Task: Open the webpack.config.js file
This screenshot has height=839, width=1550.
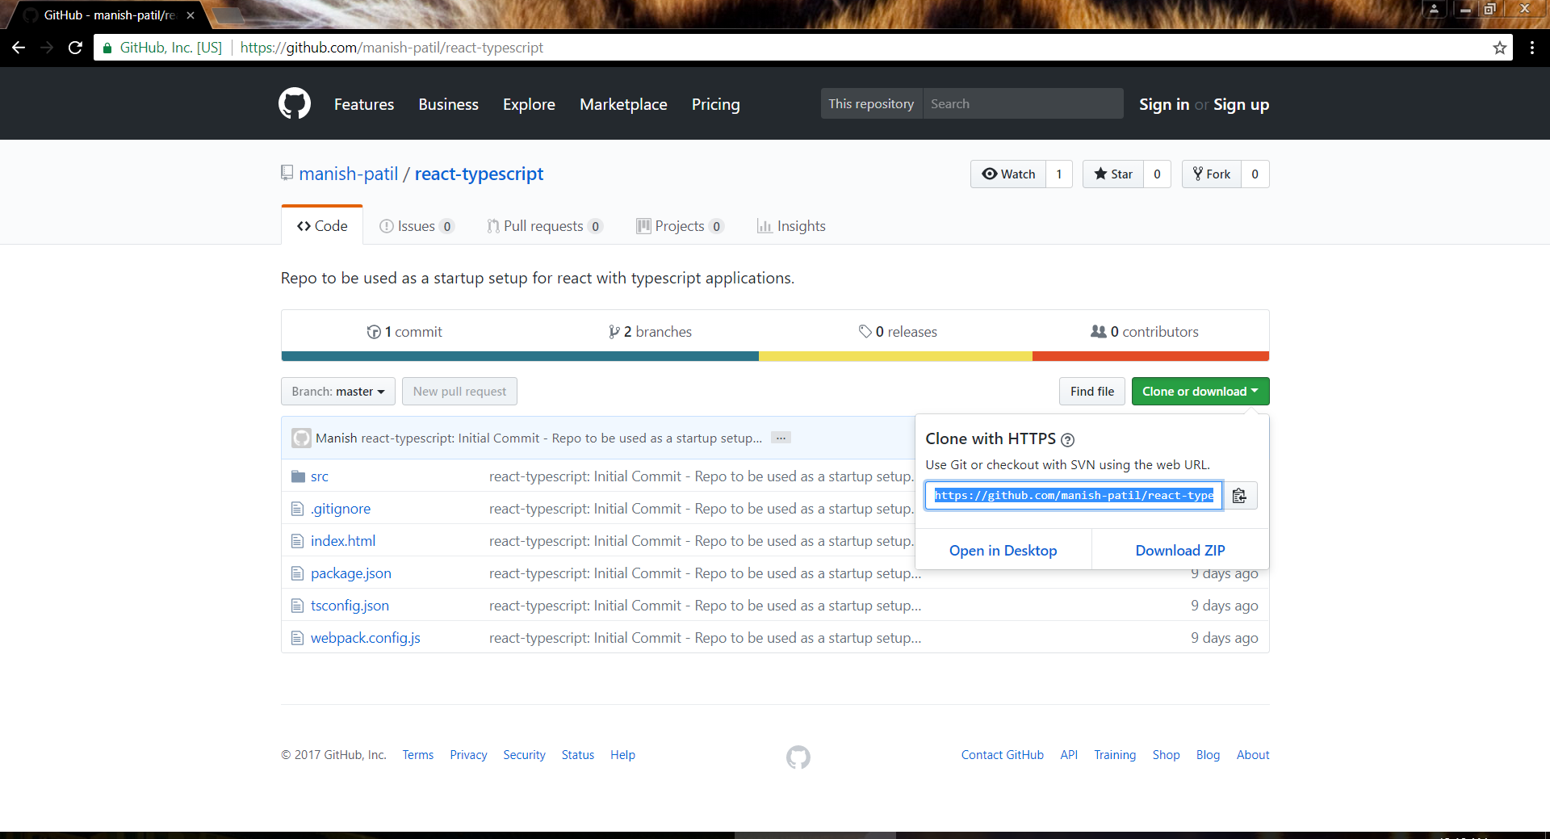Action: pos(366,638)
